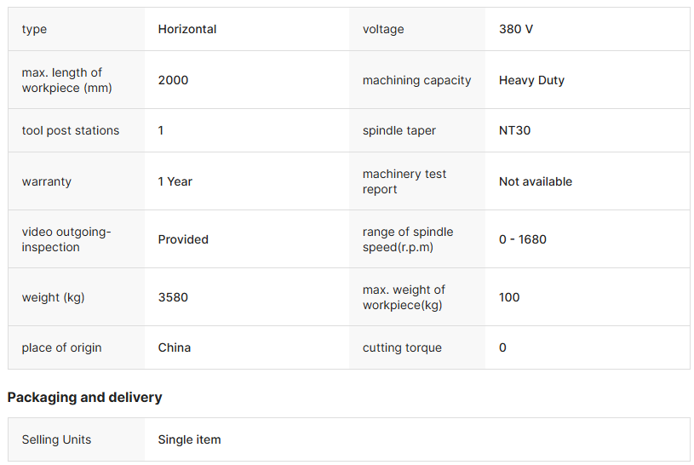Click the 'NT30' spindle taper value
694x465 pixels.
click(x=514, y=130)
